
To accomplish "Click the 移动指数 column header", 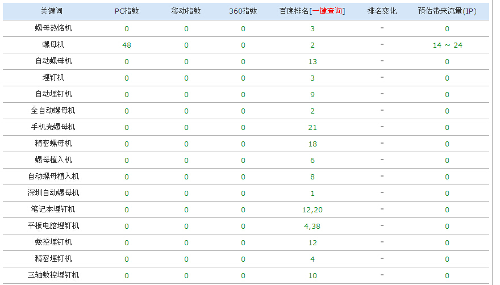I will (x=186, y=11).
